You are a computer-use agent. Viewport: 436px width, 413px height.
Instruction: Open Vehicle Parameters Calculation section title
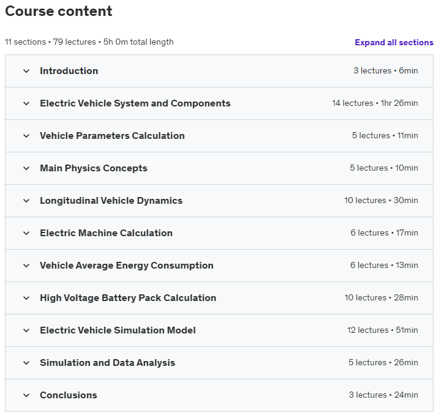112,136
